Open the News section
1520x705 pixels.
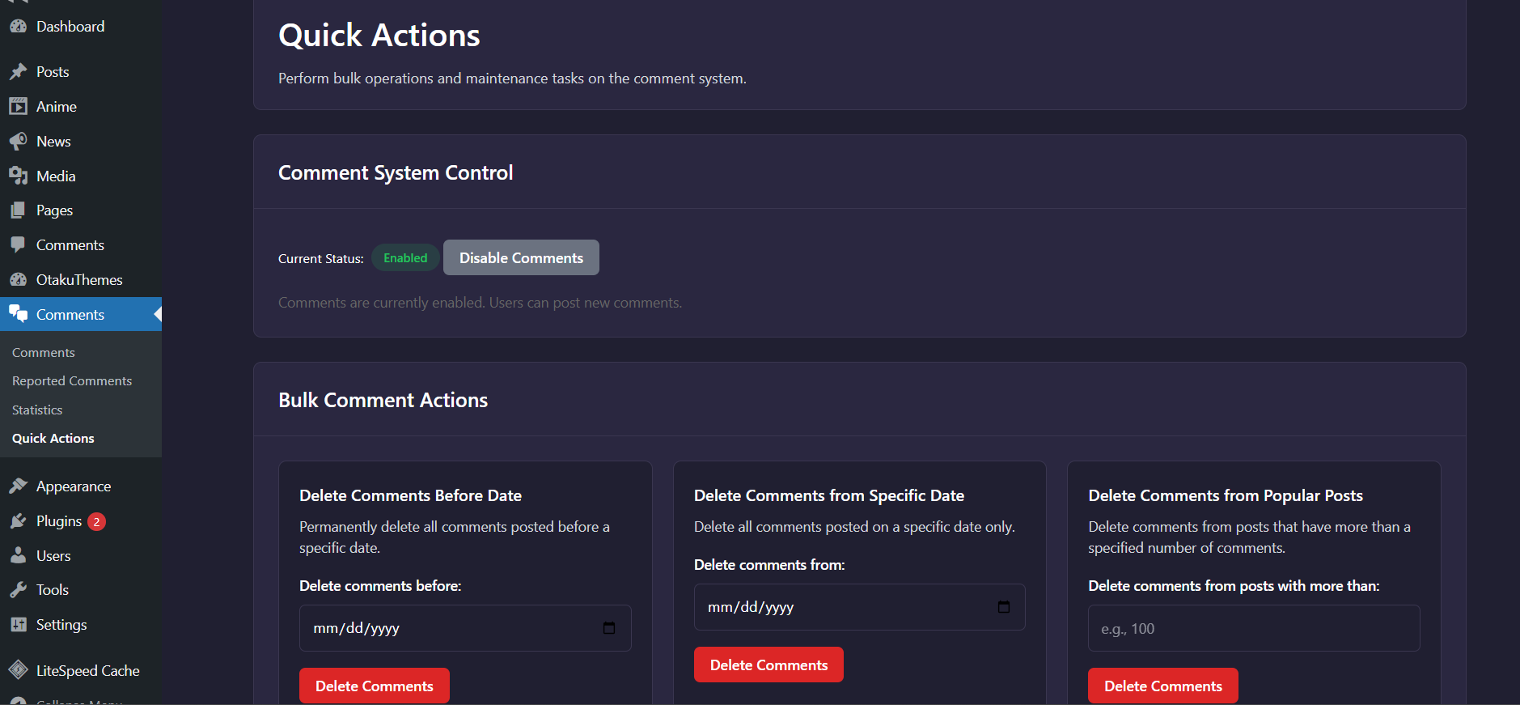[x=81, y=142]
